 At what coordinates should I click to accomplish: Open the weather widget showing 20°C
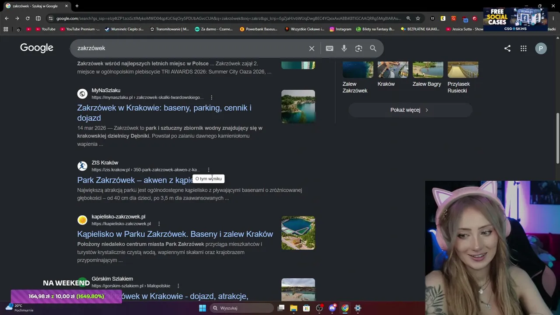(x=19, y=308)
